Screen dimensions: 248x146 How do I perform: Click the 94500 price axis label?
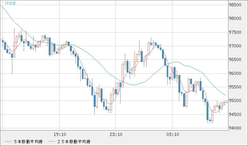[x=235, y=114]
